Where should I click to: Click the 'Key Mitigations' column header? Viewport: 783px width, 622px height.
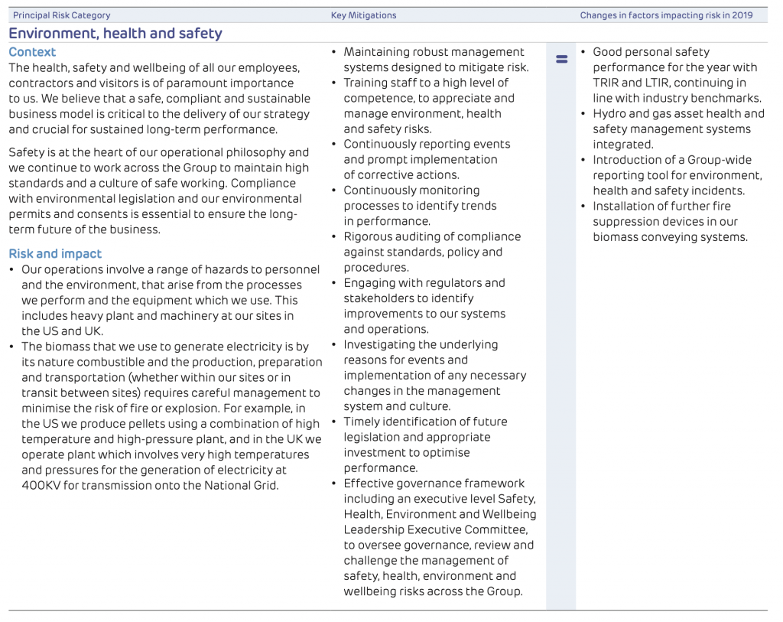363,15
